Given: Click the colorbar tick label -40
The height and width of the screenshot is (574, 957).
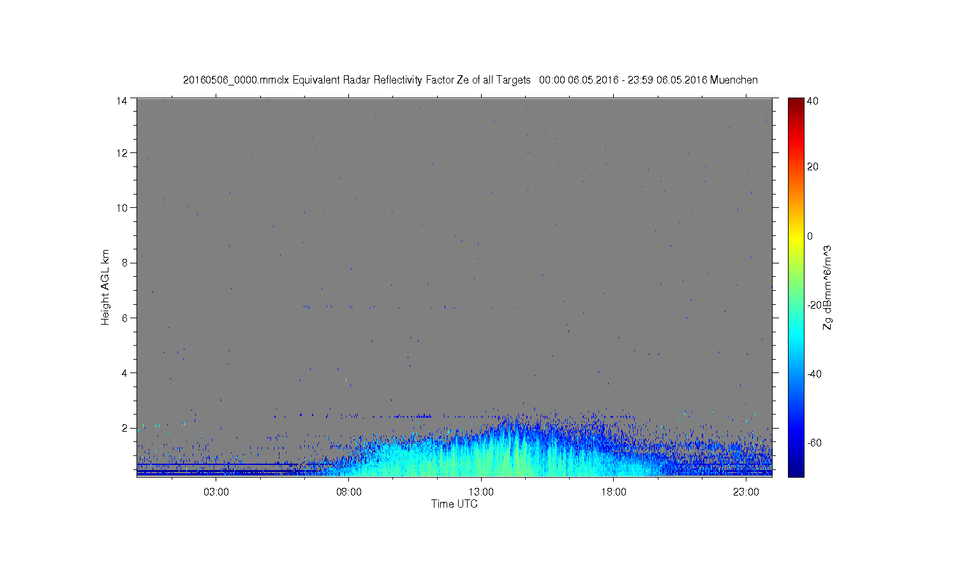Looking at the screenshot, I should click(814, 374).
